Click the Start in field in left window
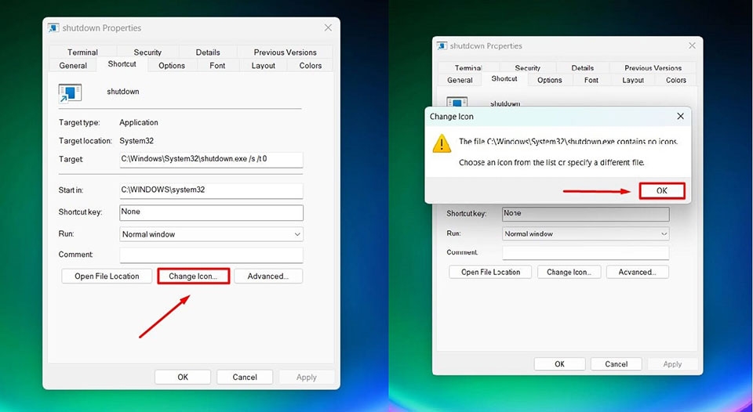 pyautogui.click(x=211, y=190)
